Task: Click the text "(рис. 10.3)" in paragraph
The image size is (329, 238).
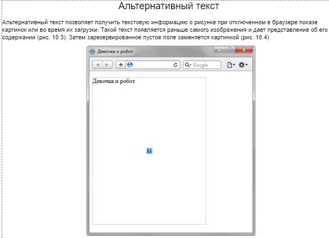Action: (x=52, y=38)
